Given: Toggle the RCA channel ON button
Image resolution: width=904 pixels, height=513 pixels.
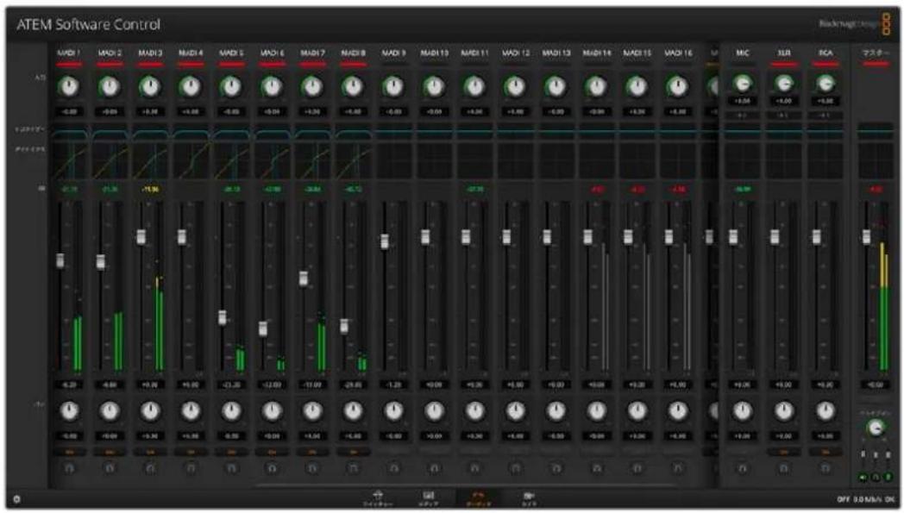Looking at the screenshot, I should point(826,453).
